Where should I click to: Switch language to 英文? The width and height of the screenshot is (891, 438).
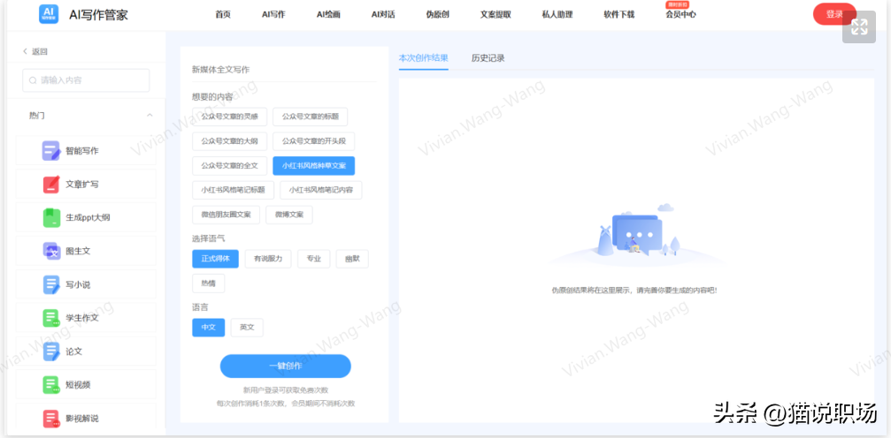(x=247, y=328)
